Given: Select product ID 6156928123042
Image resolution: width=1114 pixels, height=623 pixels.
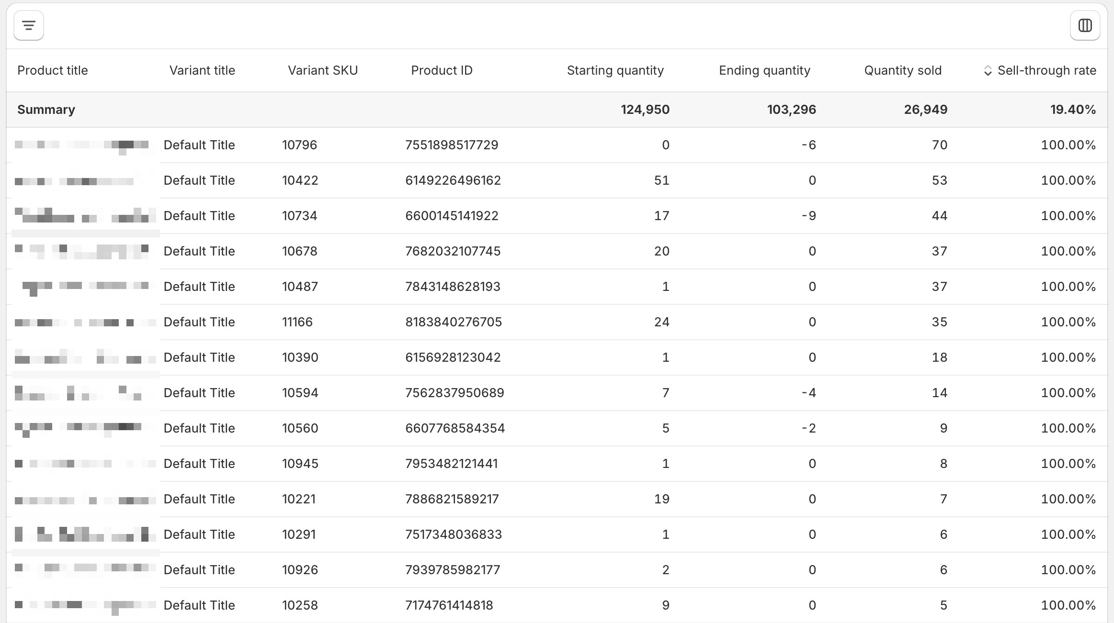Looking at the screenshot, I should coord(453,357).
